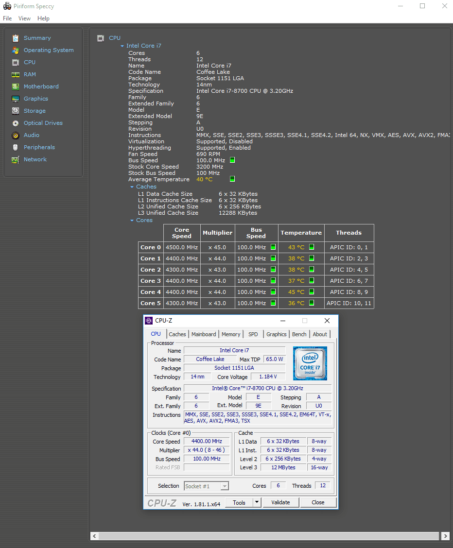The width and height of the screenshot is (453, 548).
Task: Open the File menu in Speccy
Action: coord(7,18)
